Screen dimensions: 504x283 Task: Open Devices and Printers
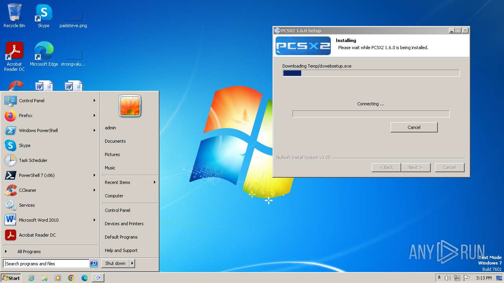click(130, 224)
